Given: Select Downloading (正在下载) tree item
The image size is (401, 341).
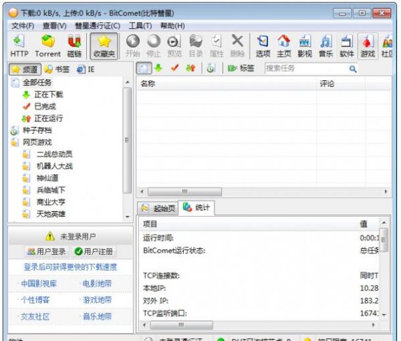Looking at the screenshot, I should point(49,94).
